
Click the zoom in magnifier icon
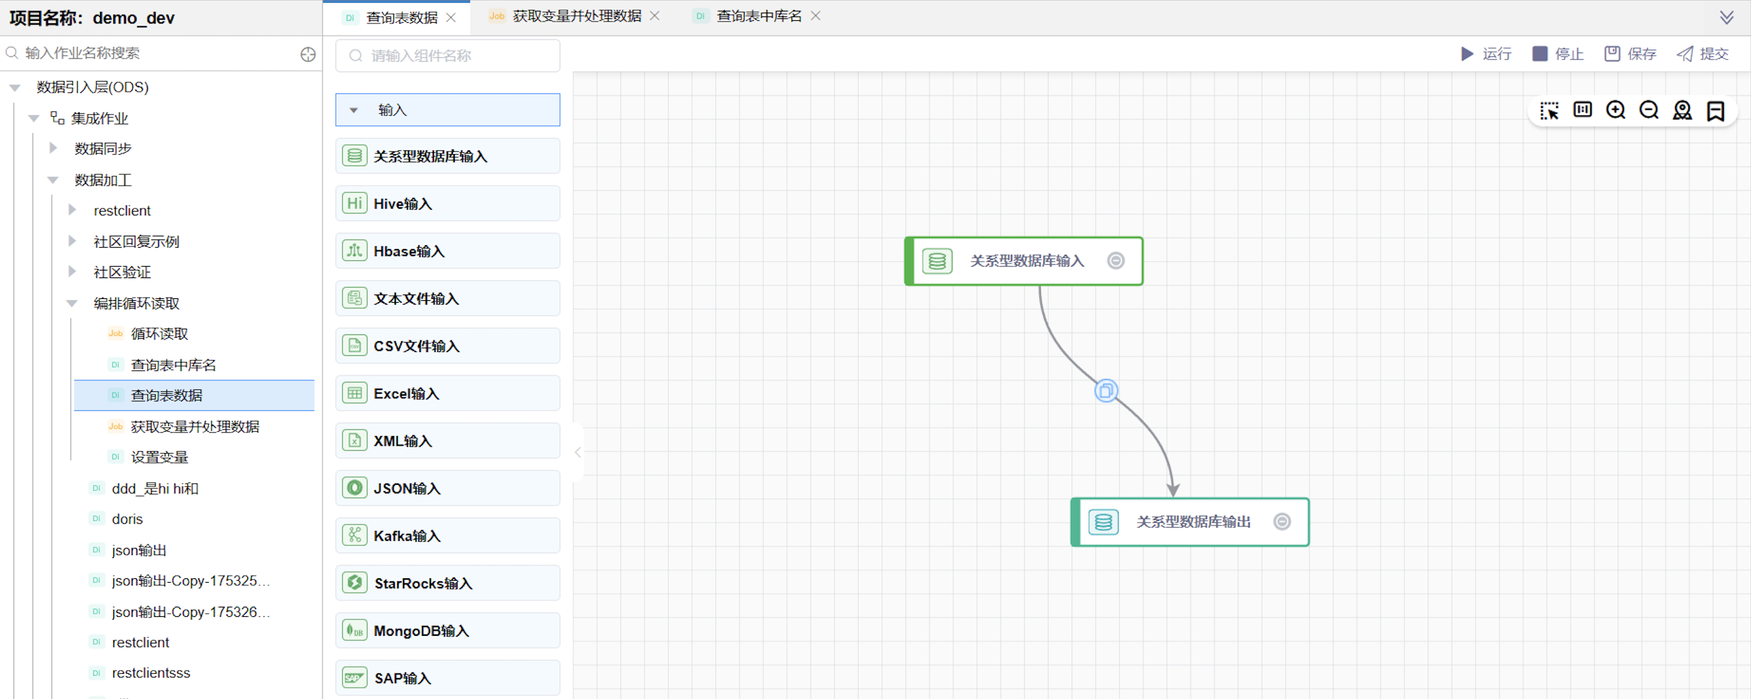click(x=1616, y=110)
